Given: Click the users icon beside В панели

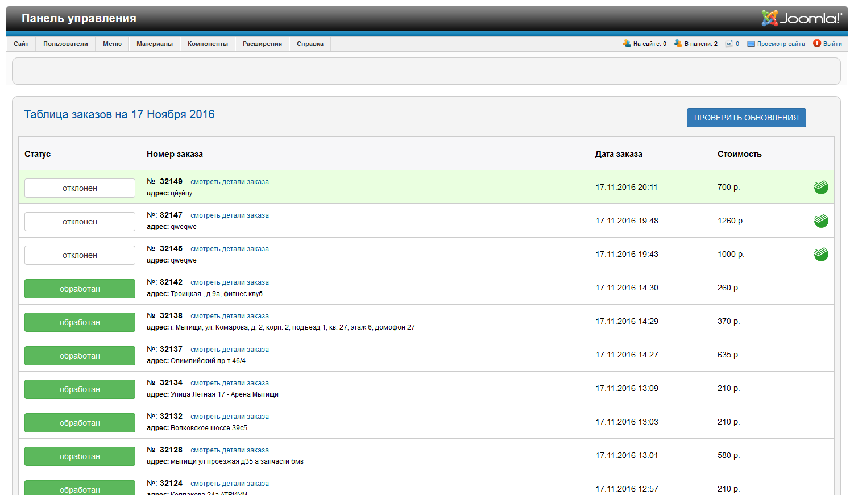Looking at the screenshot, I should coord(678,44).
